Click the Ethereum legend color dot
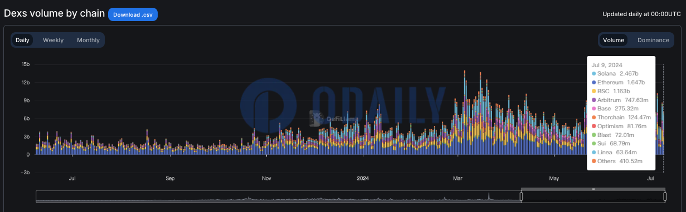The image size is (686, 212). click(594, 82)
